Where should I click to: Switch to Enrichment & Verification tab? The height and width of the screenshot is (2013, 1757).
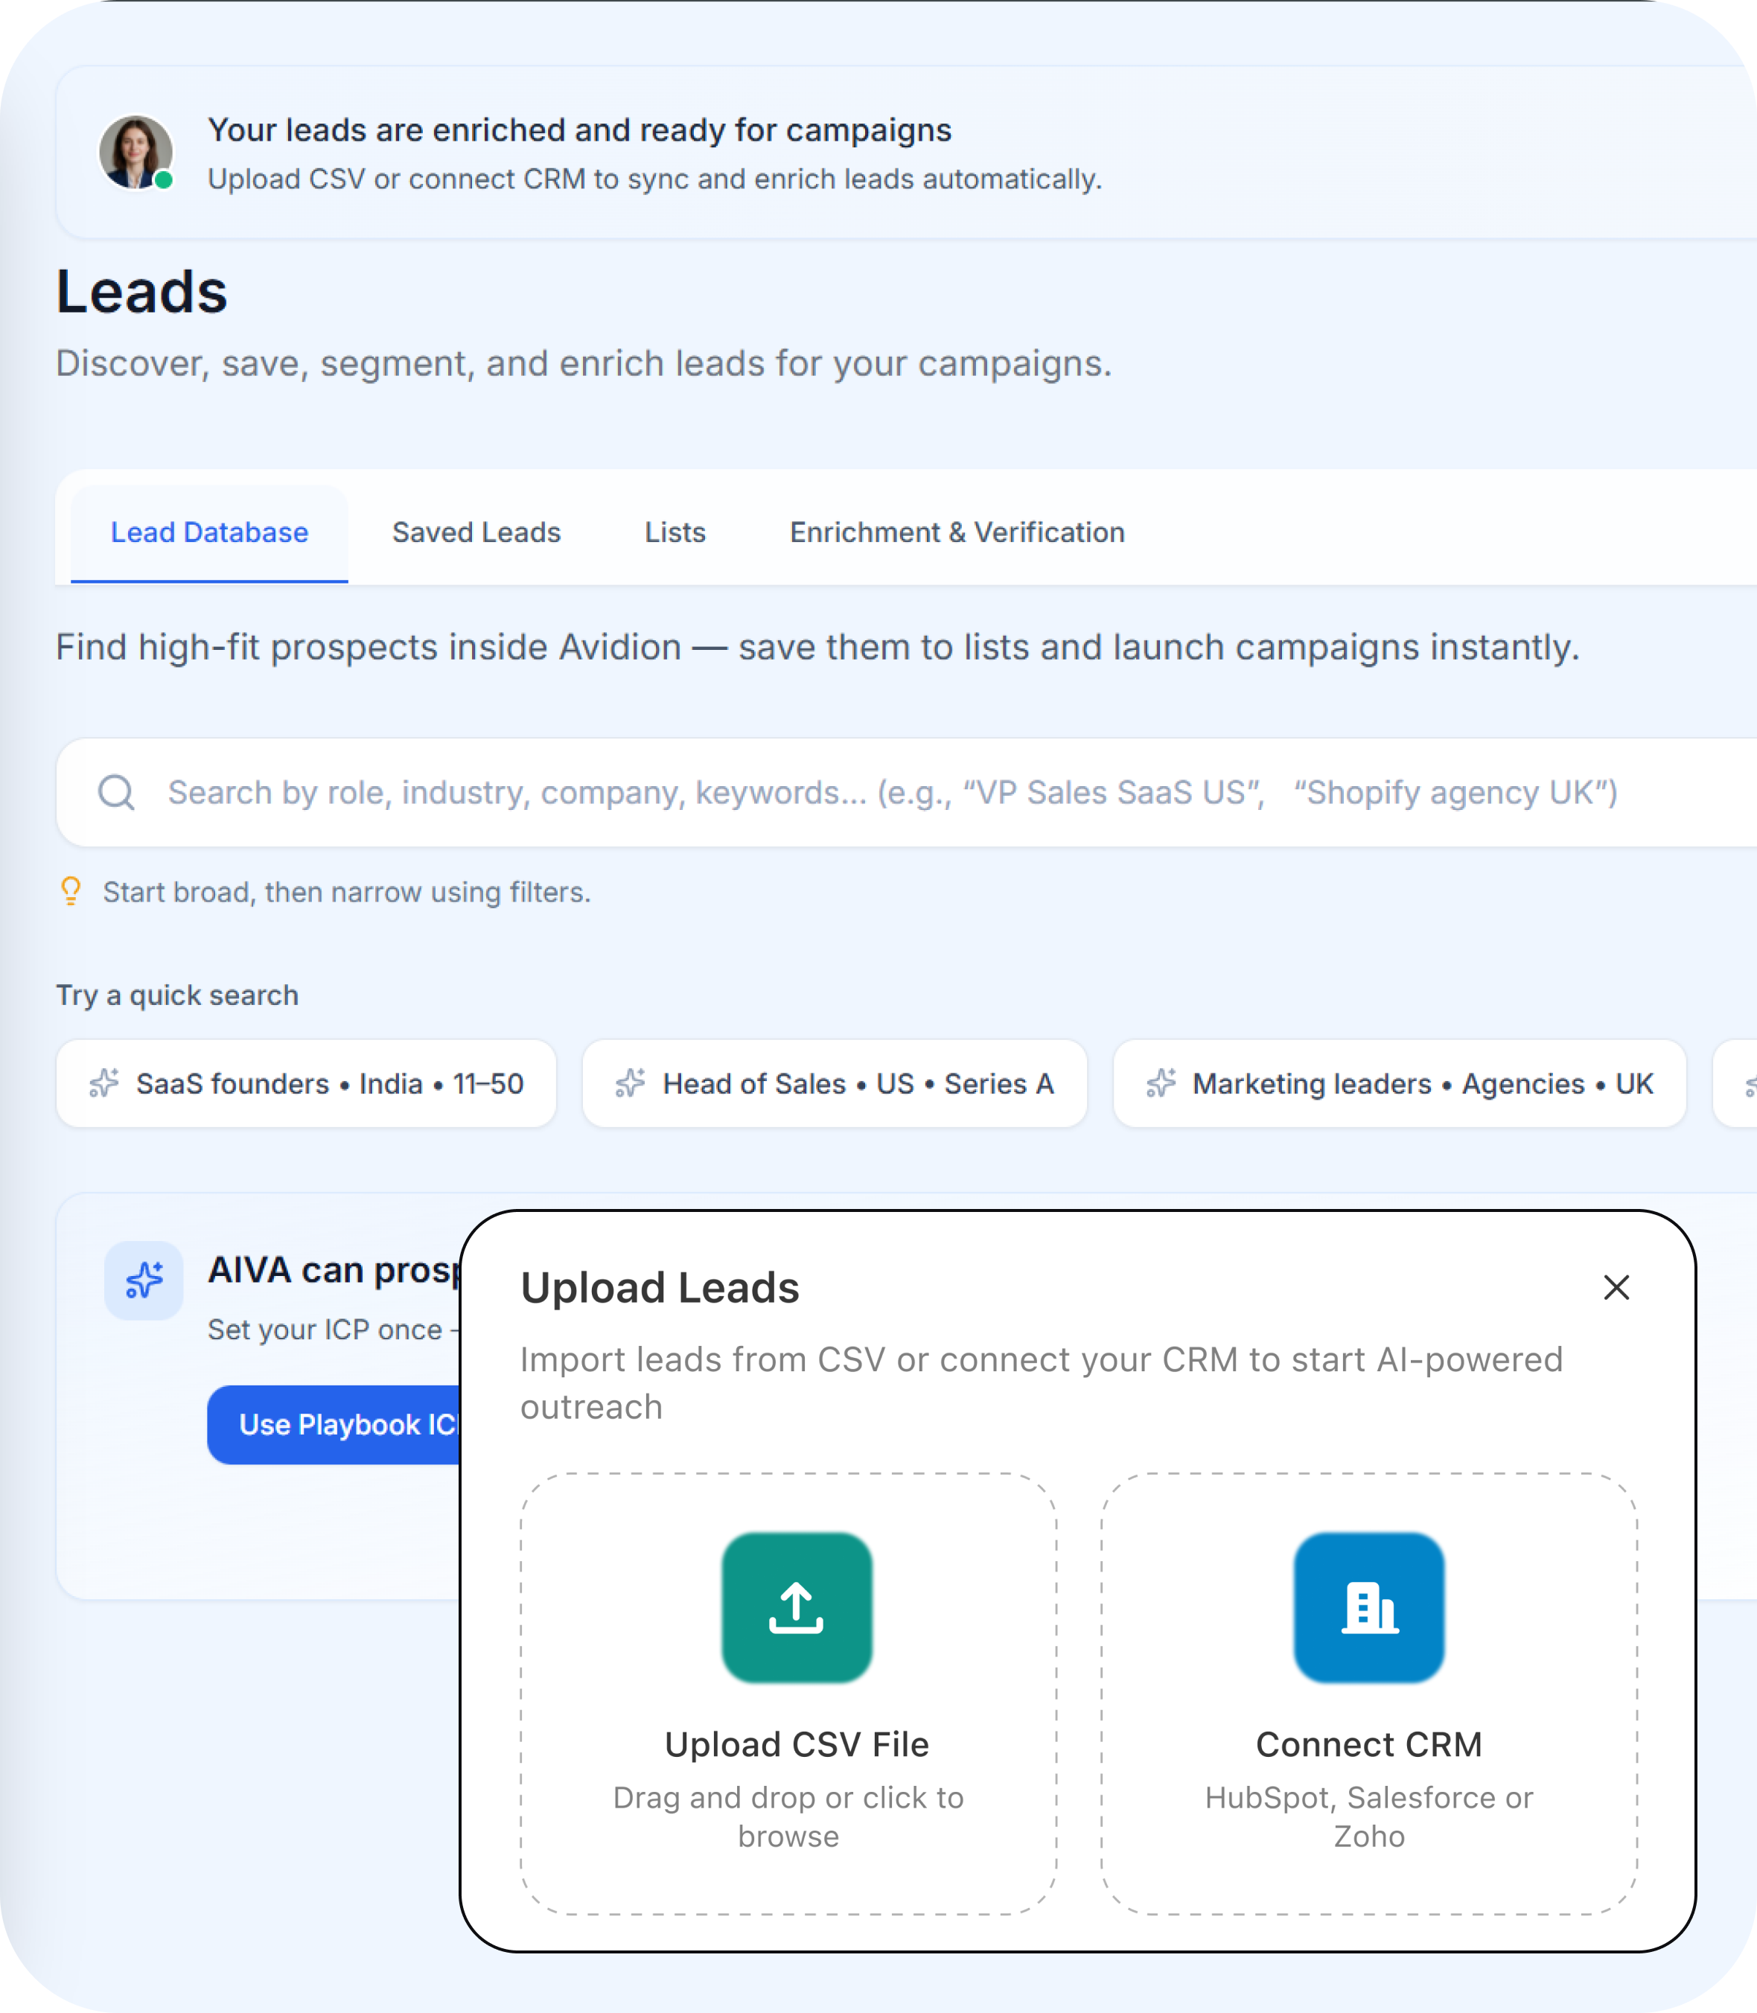956,532
